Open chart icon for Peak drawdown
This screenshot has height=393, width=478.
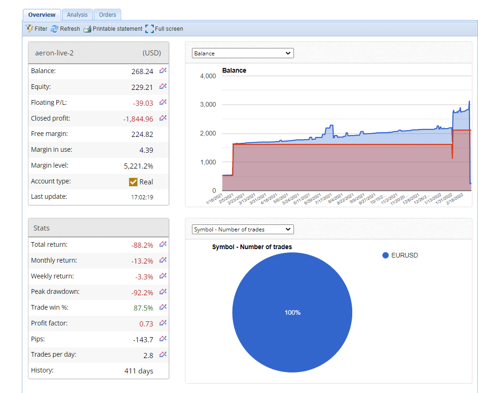click(163, 291)
